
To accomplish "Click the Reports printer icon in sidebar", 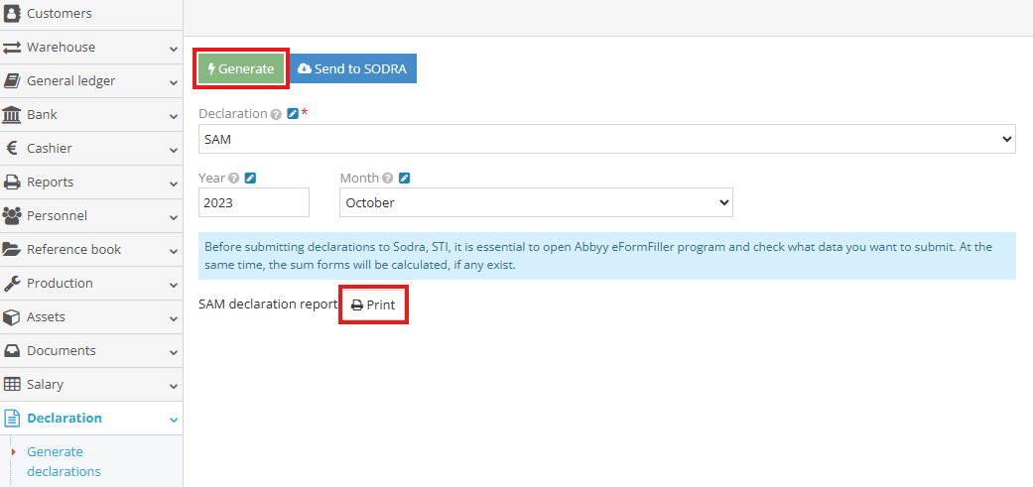I will [12, 183].
